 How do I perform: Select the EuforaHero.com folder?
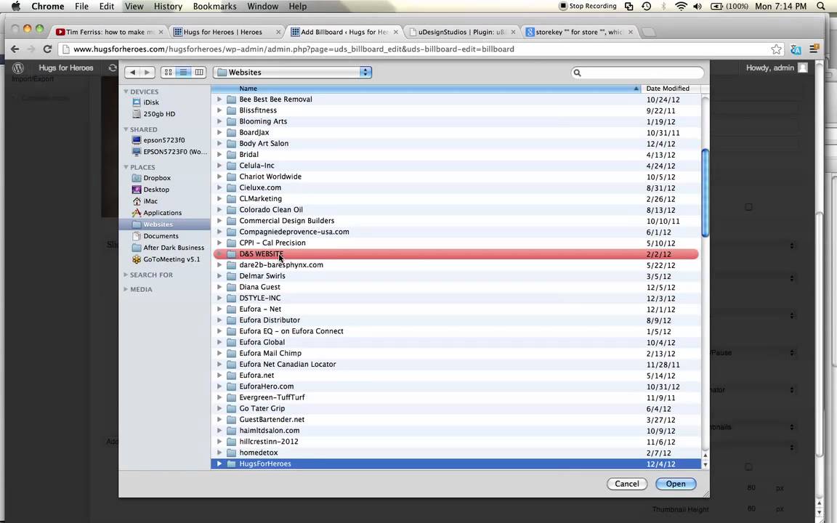click(x=456, y=386)
